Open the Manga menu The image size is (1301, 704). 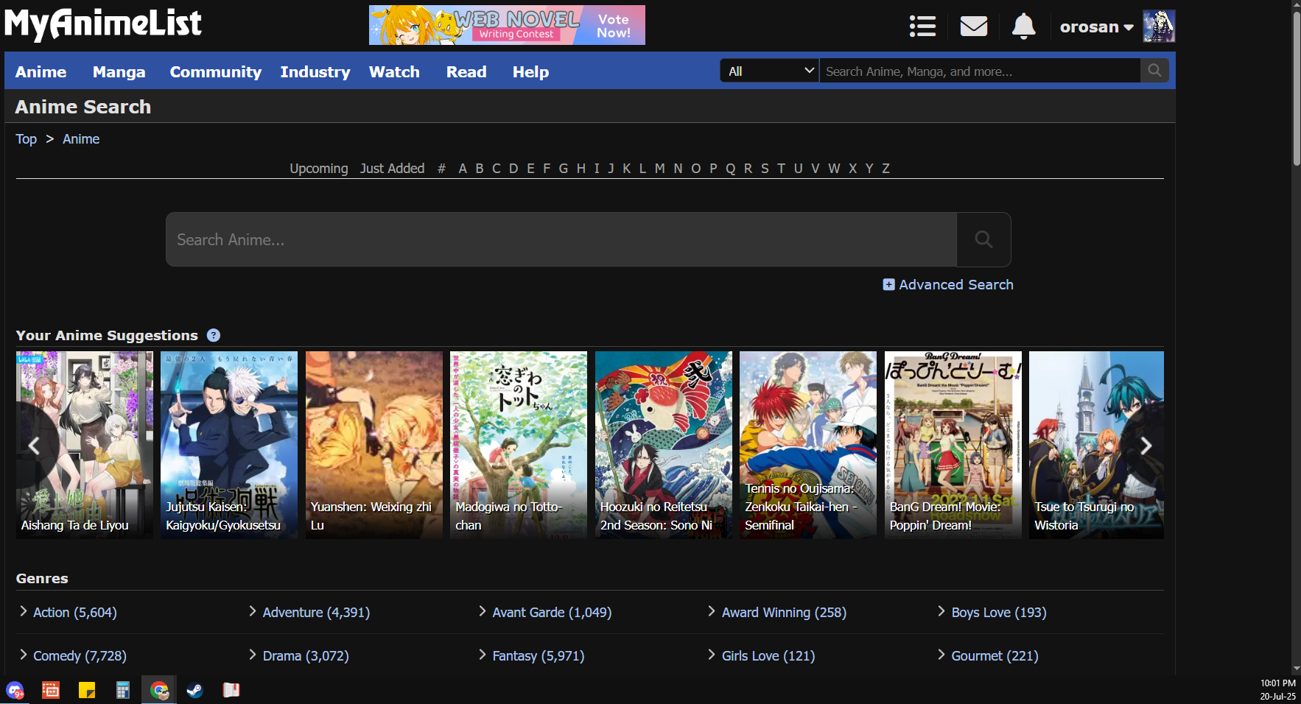point(119,71)
